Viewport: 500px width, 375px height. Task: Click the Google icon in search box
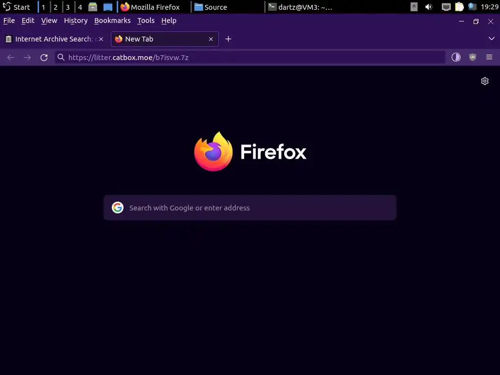coord(118,208)
